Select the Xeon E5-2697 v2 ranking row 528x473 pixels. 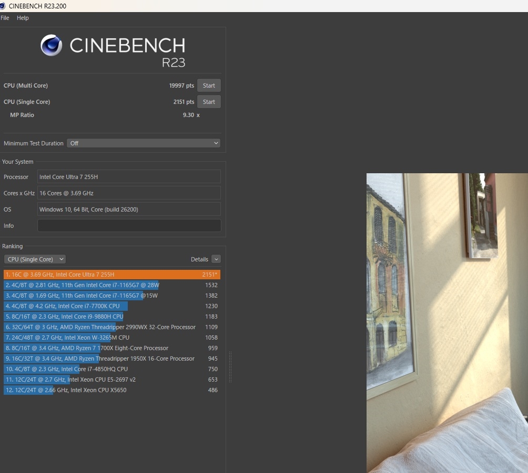point(112,380)
